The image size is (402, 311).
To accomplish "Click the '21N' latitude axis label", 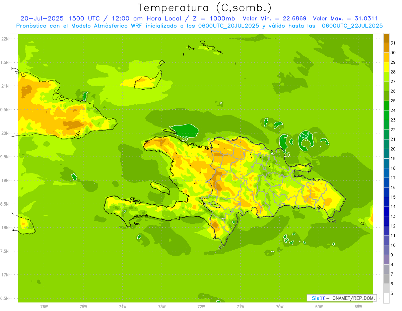I will point(5,86).
